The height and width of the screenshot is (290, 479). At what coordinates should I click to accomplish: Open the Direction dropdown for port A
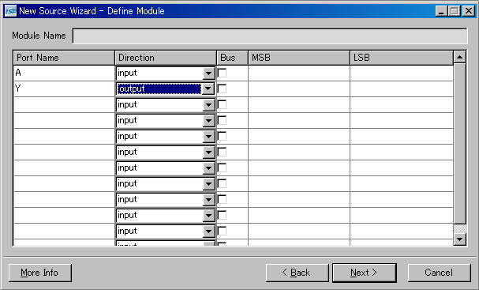(208, 73)
